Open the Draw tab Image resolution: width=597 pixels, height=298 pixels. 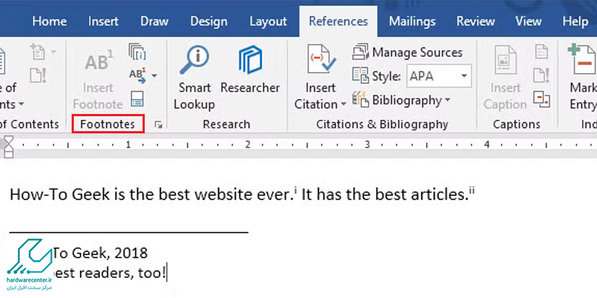click(154, 22)
